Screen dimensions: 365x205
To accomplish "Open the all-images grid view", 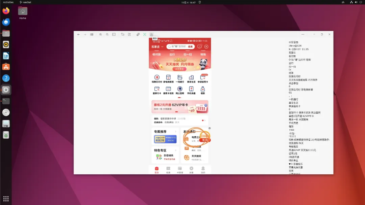I will click(92, 34).
